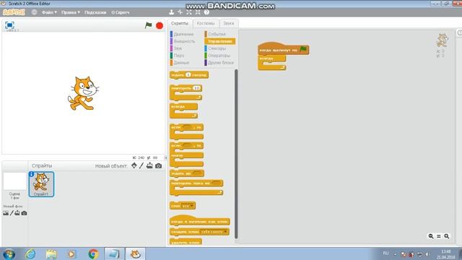Screen dimensions: 462x260
Task: Open the dropdown on the стоп block
Action: [x=192, y=206]
